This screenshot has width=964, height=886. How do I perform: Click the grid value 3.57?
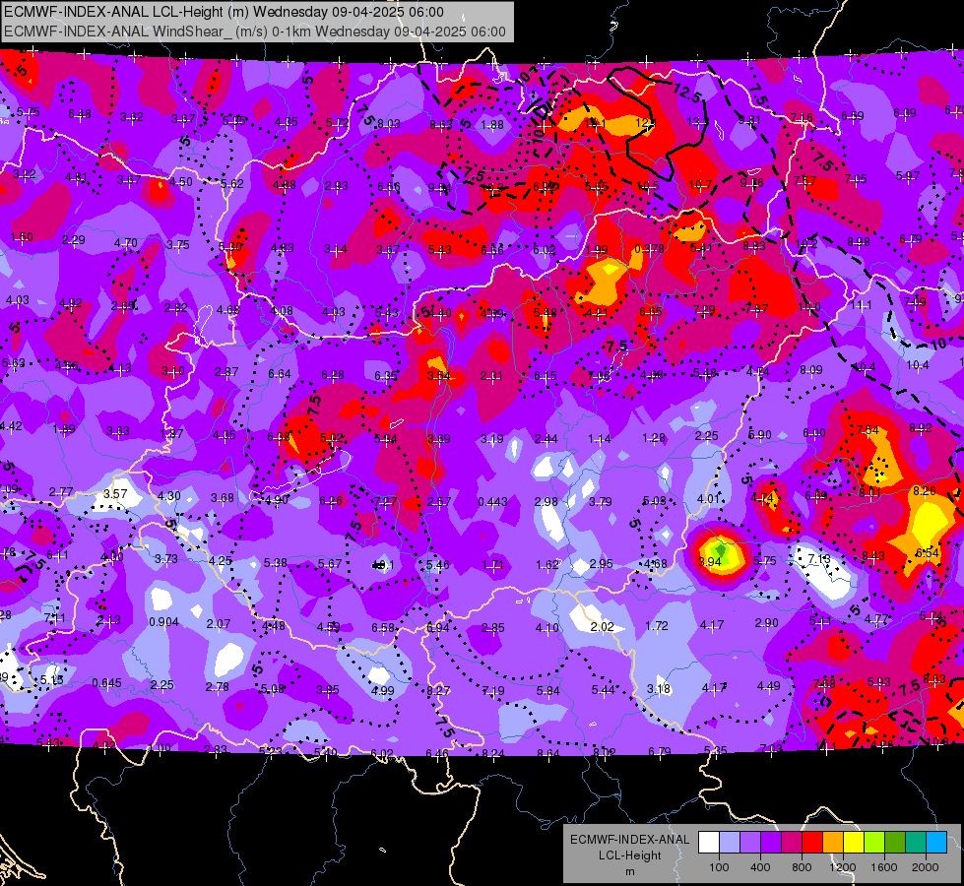click(115, 494)
